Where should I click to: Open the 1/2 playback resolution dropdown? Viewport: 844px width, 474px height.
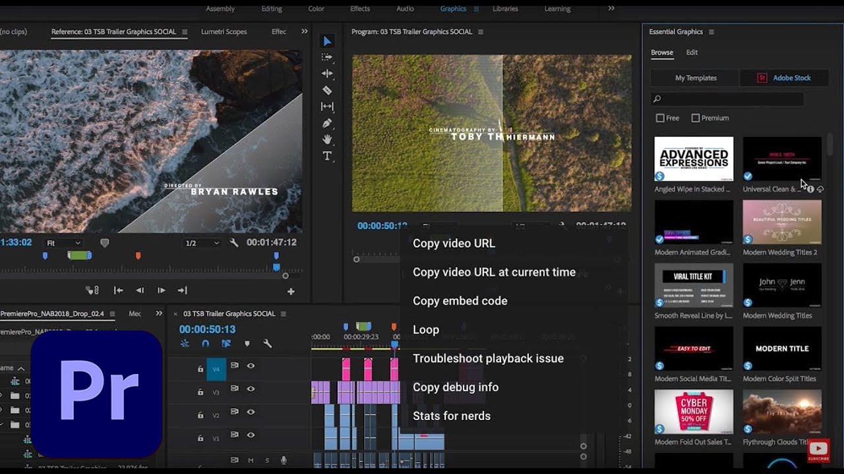(201, 242)
